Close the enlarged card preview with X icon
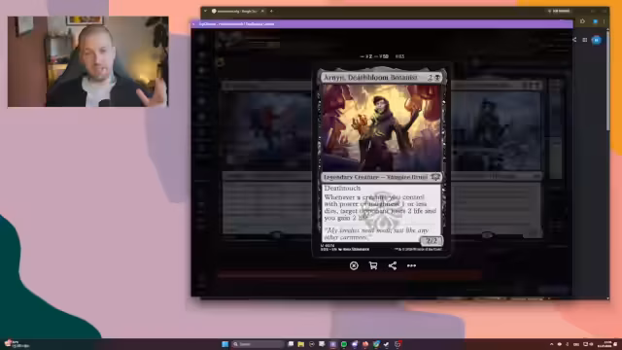Image resolution: width=622 pixels, height=350 pixels. click(x=354, y=265)
